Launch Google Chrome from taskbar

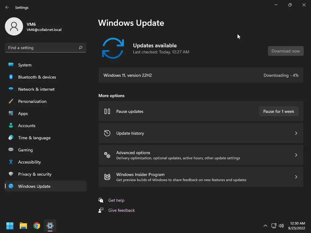click(x=37, y=226)
